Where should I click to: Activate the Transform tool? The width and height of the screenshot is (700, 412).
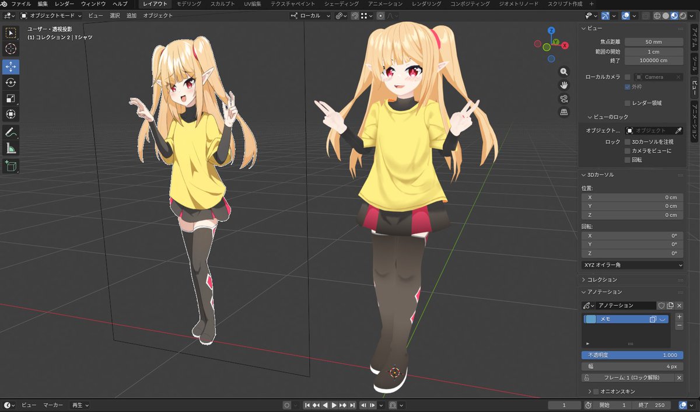click(10, 114)
